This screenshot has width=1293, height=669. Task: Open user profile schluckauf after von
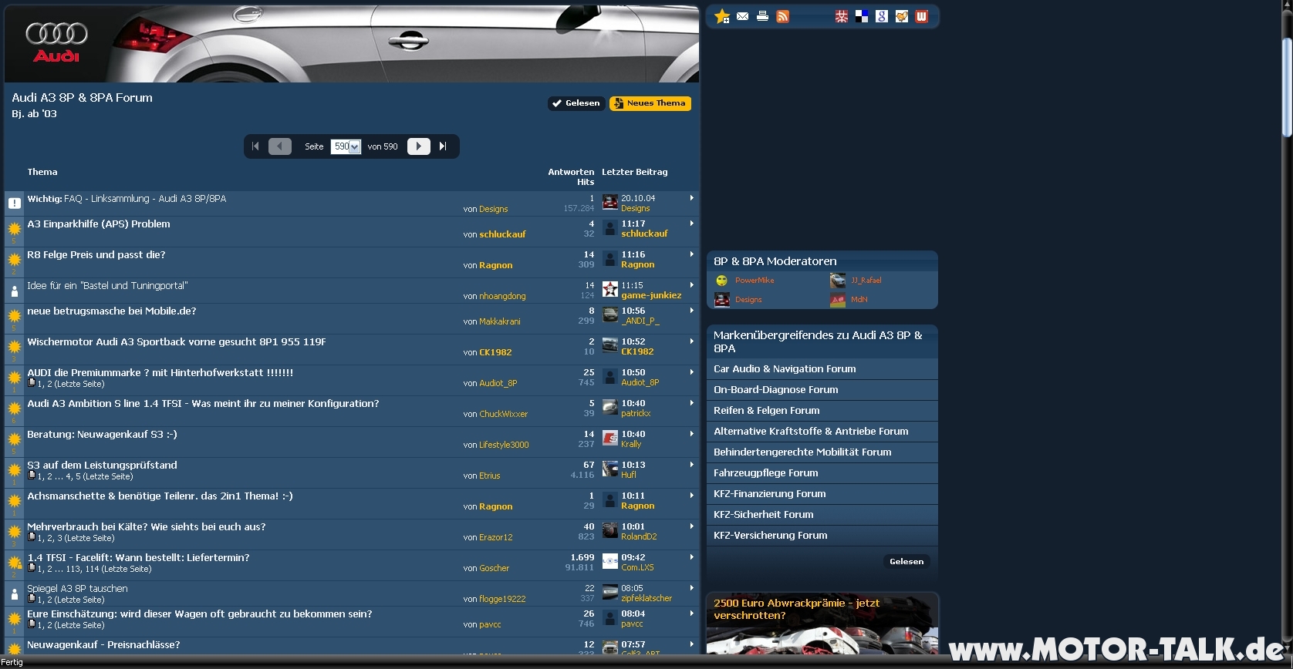click(x=502, y=234)
